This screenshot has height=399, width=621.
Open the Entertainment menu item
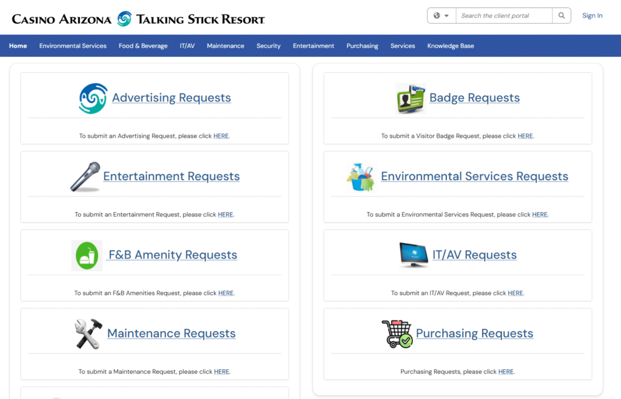pos(314,46)
